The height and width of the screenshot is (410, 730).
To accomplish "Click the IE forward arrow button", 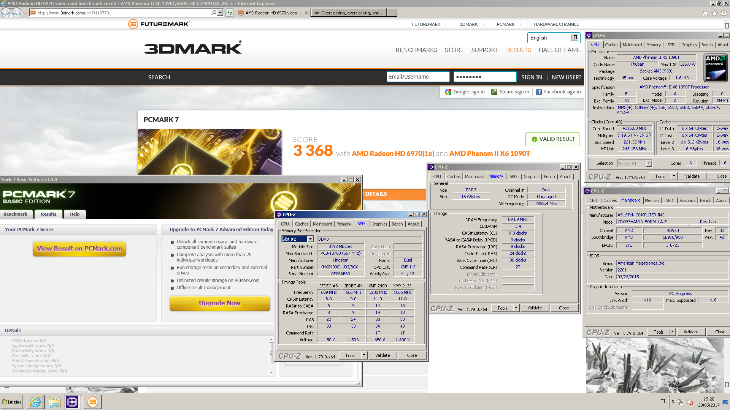I will point(16,13).
